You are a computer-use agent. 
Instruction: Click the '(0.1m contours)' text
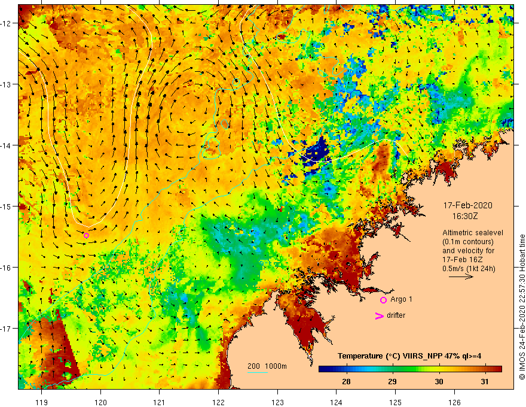[x=468, y=242]
